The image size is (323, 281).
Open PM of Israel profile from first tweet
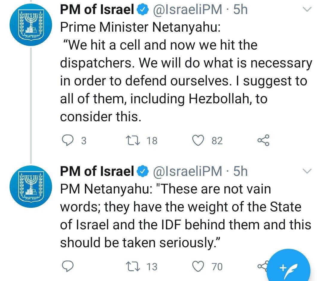[97, 10]
